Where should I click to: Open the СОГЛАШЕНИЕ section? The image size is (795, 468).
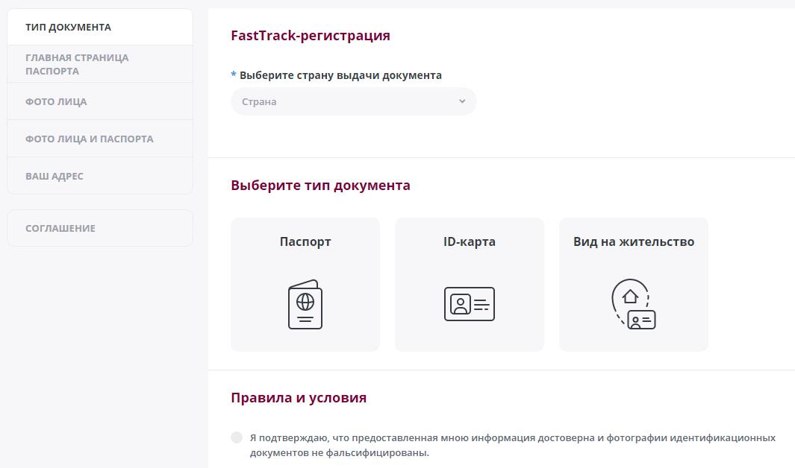point(100,228)
